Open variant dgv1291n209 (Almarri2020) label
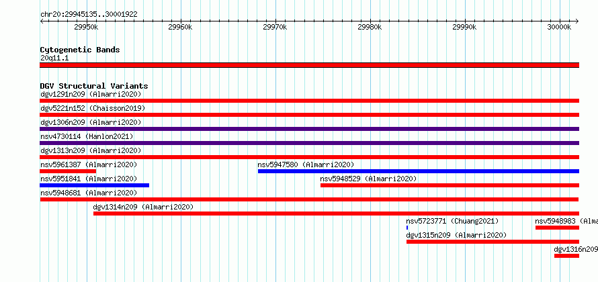Image resolution: width=598 pixels, height=282 pixels. pos(91,94)
